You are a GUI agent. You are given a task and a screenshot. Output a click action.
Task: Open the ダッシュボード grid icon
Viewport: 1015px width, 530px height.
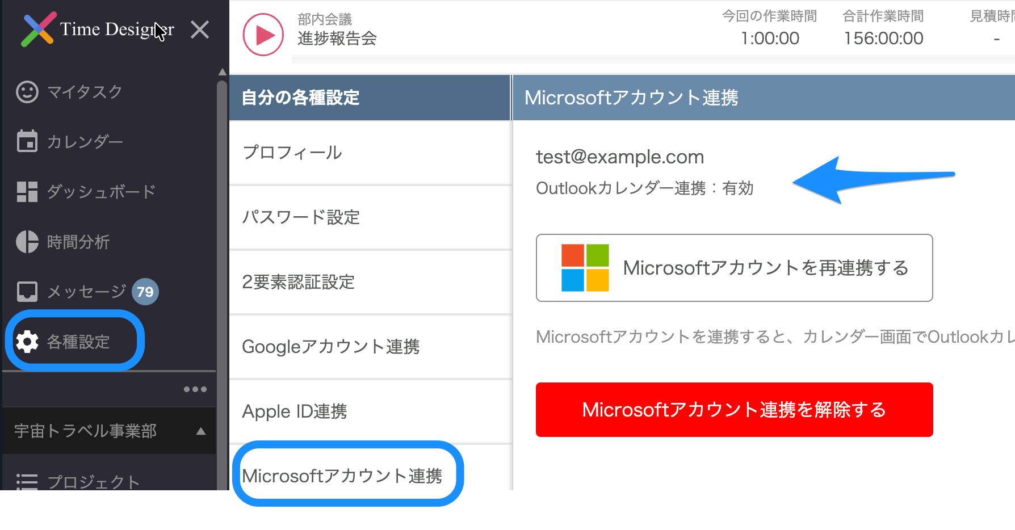tap(27, 192)
